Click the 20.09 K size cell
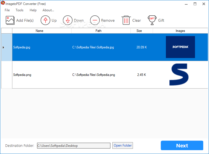This screenshot has width=209, height=154. (x=142, y=47)
